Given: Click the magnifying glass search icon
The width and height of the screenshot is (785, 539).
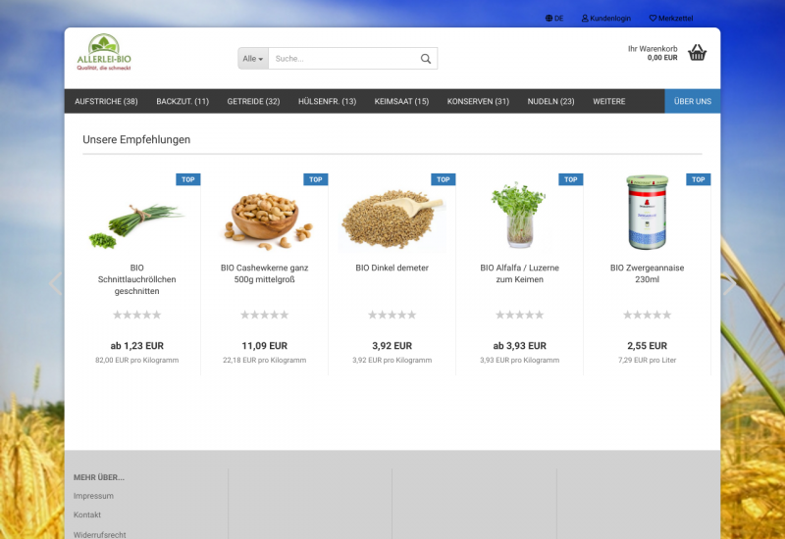Looking at the screenshot, I should pos(426,59).
